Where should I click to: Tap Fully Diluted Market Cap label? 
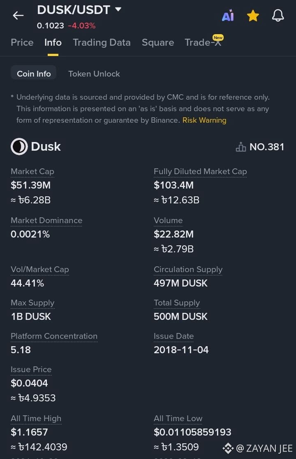click(x=200, y=172)
